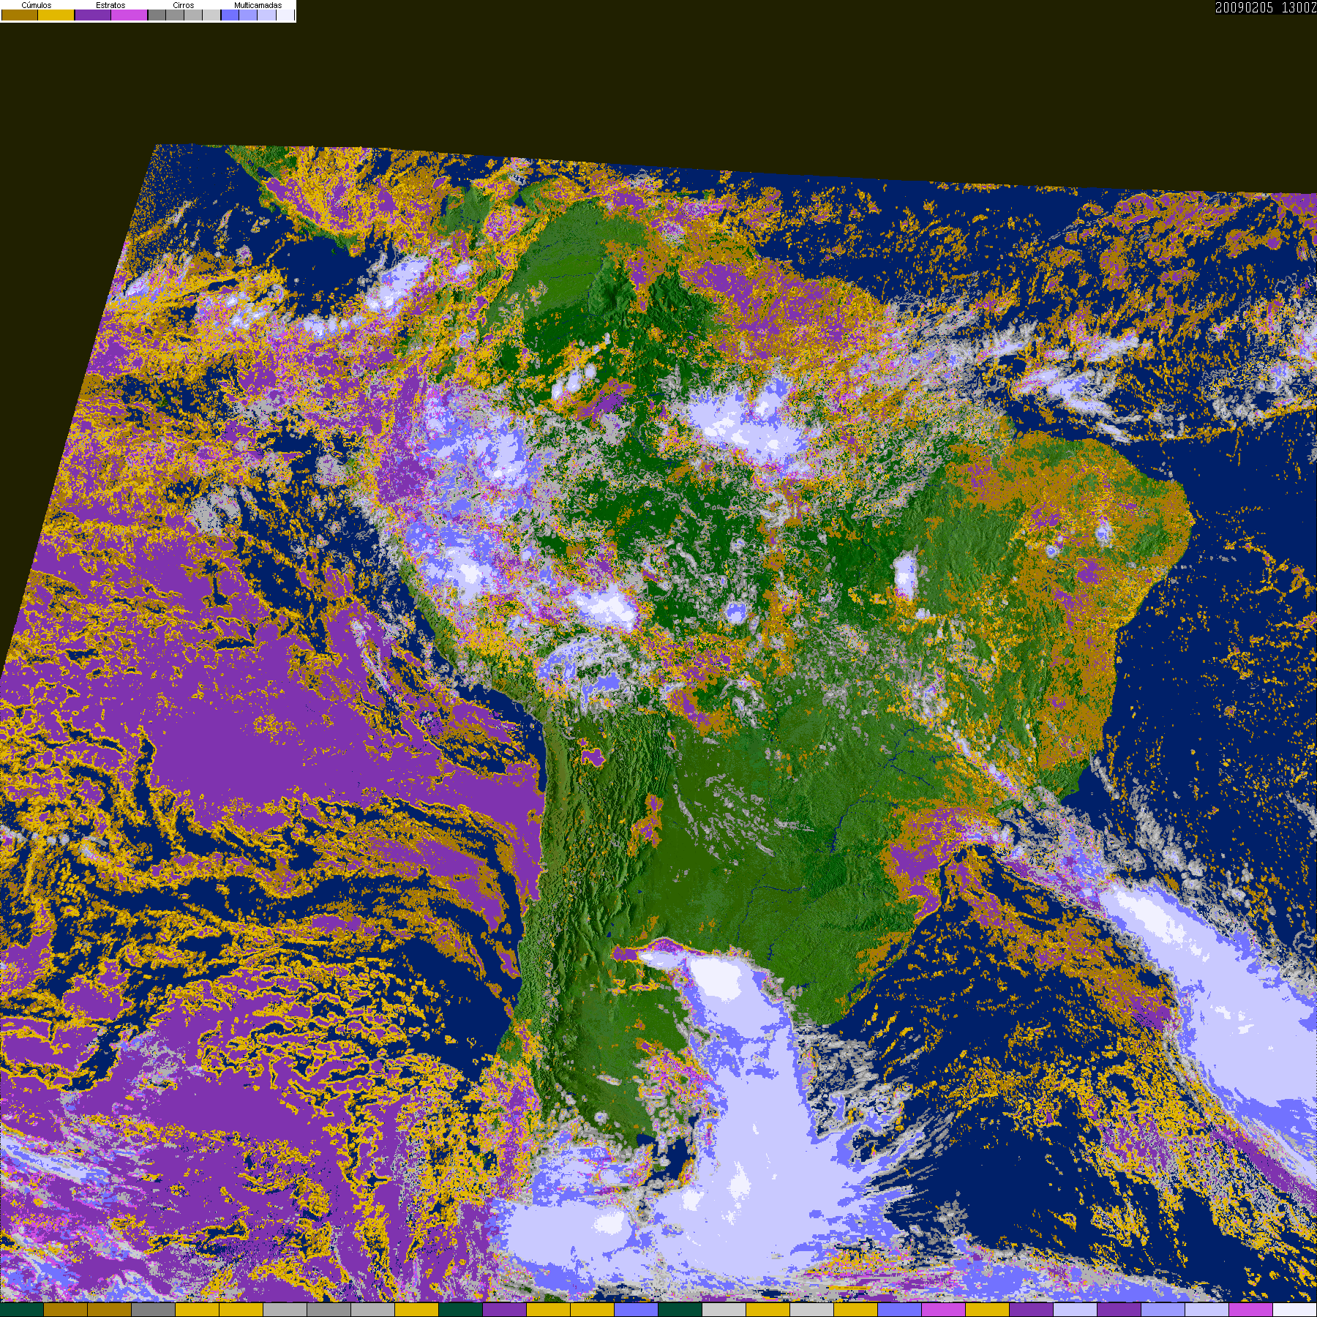The image size is (1317, 1317).
Task: Click the Cúmulos legend label
Action: 37,5
